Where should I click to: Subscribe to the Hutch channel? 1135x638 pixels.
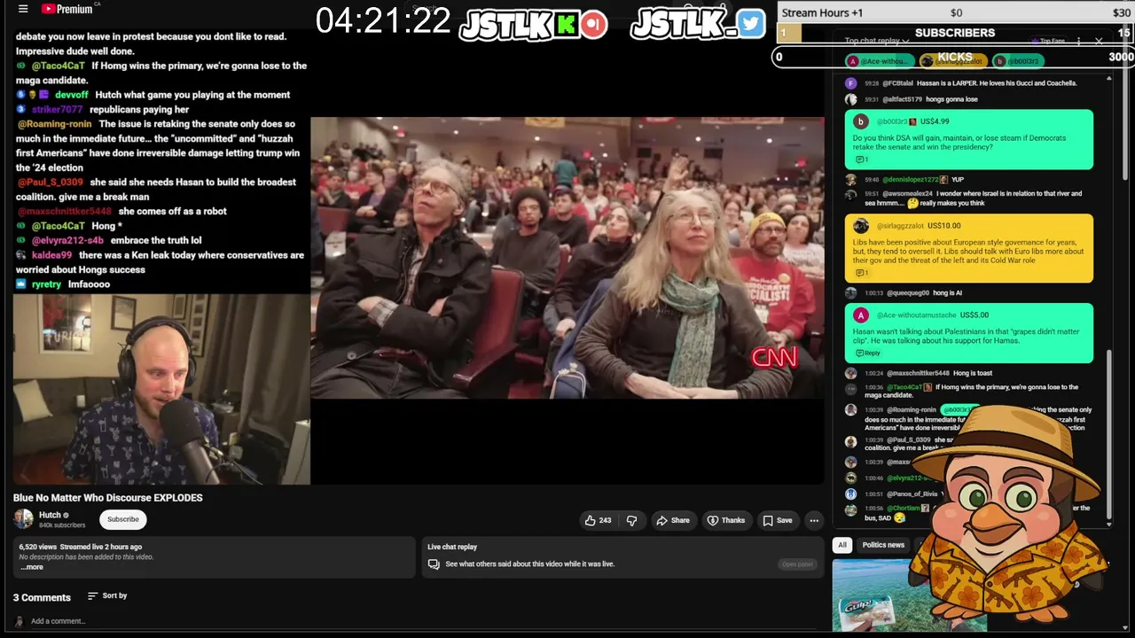(123, 519)
